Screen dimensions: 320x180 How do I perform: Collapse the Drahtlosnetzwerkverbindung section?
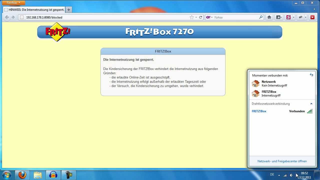[x=311, y=104]
